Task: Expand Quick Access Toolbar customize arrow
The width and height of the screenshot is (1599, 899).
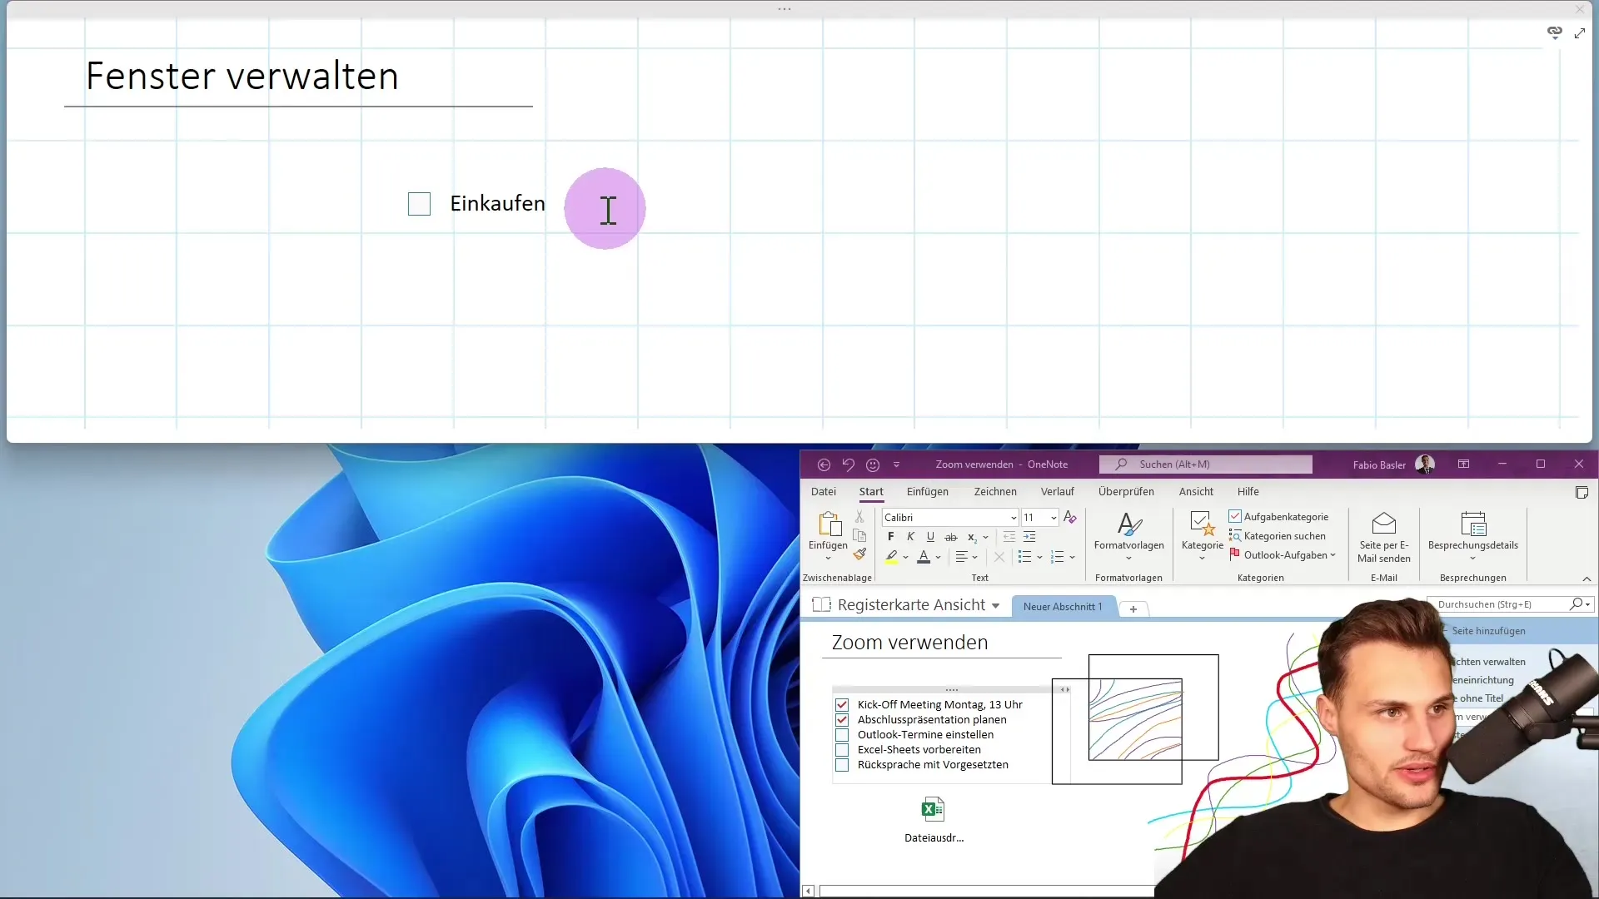Action: tap(896, 464)
